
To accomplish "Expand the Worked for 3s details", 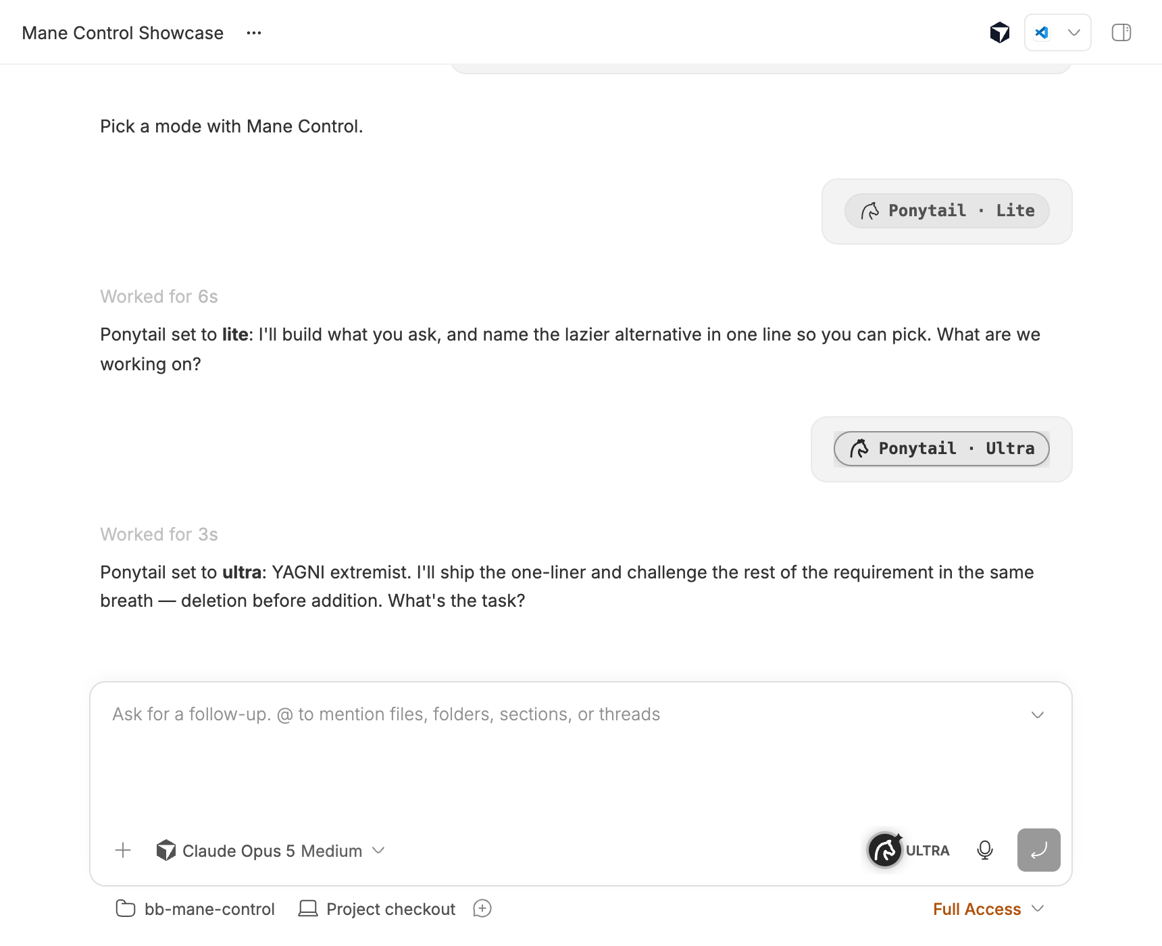I will click(159, 534).
